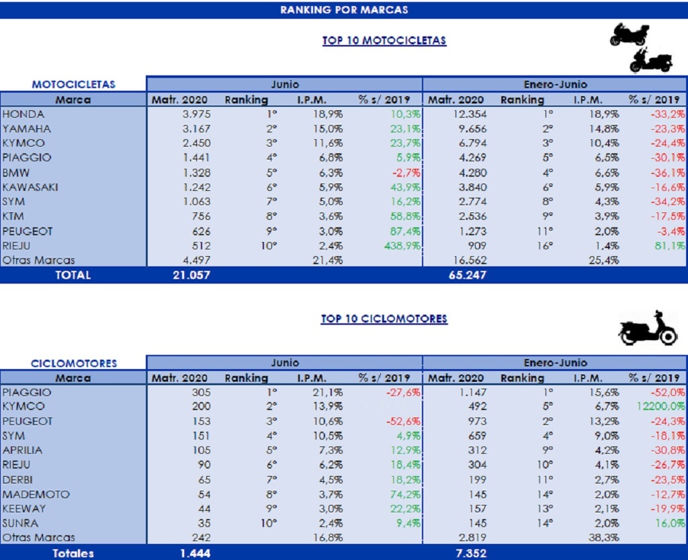Click the BMW brand cell
The height and width of the screenshot is (560, 688).
(16, 173)
